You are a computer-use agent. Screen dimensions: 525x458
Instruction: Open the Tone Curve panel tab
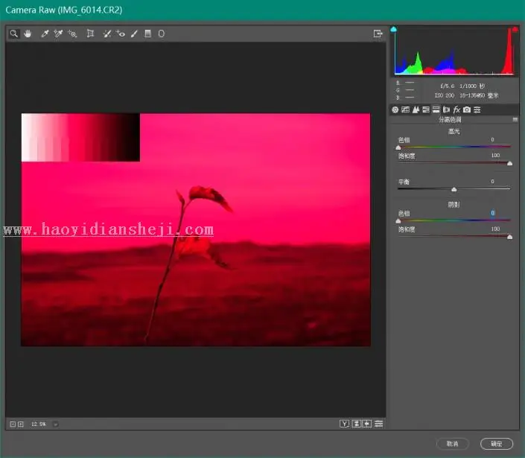(405, 109)
